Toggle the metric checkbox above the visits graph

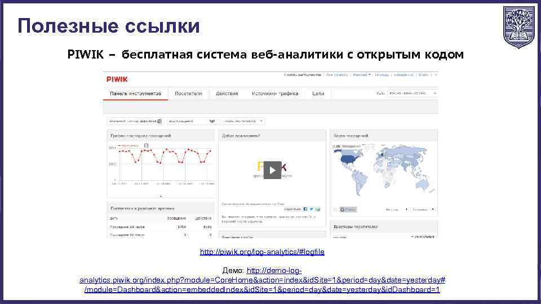[x=147, y=146]
